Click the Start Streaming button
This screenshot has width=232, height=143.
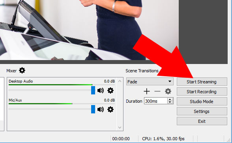[x=202, y=82]
